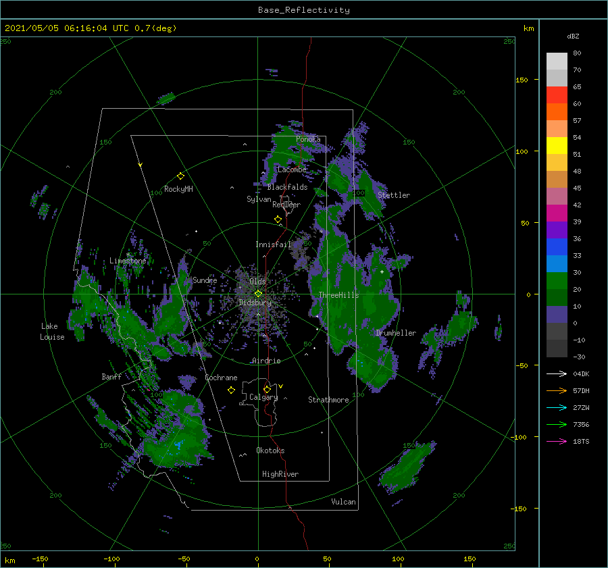The height and width of the screenshot is (568, 608).
Task: Click the Sundre label
Action: click(x=205, y=280)
